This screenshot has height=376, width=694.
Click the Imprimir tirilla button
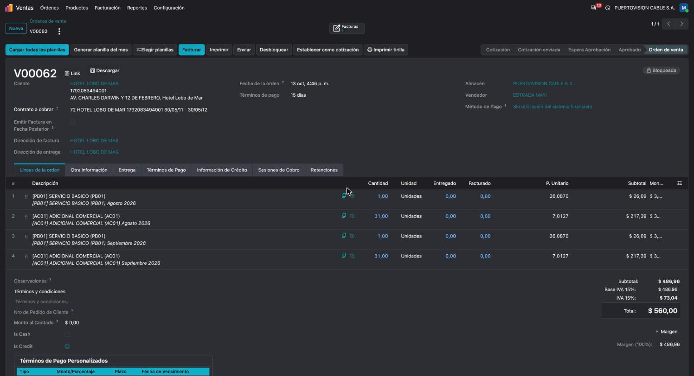tap(386, 50)
